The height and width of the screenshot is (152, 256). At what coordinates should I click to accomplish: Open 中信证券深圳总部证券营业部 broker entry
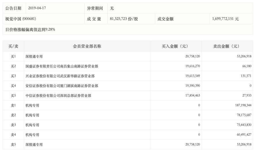pos(58,96)
